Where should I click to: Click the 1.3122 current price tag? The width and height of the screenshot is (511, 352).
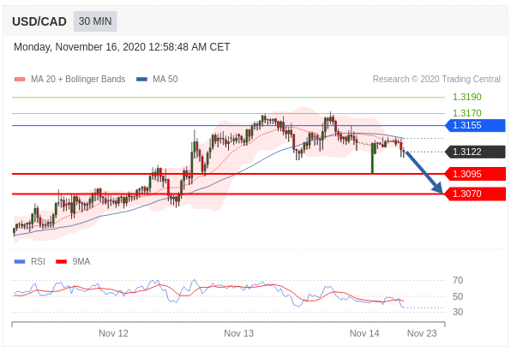click(475, 152)
